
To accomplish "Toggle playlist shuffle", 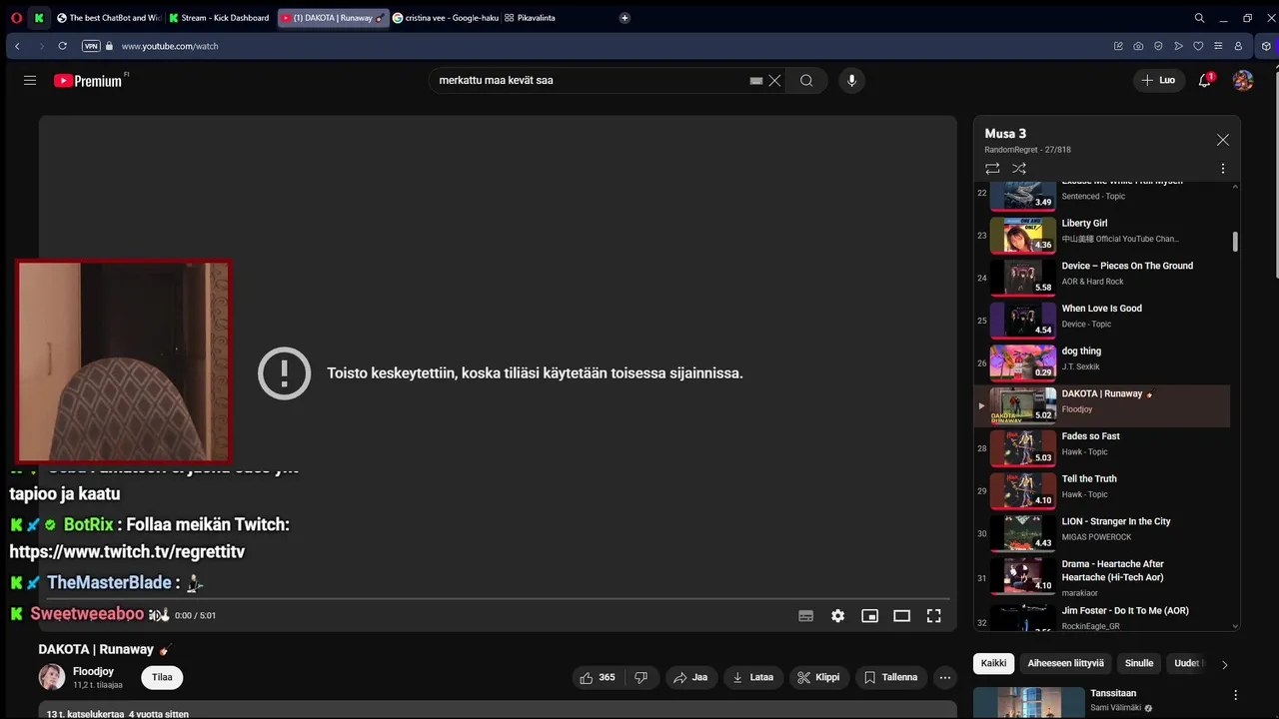I will tap(1019, 169).
